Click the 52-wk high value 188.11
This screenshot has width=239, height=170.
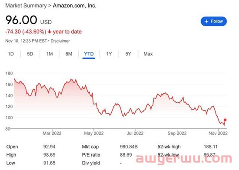(210, 147)
